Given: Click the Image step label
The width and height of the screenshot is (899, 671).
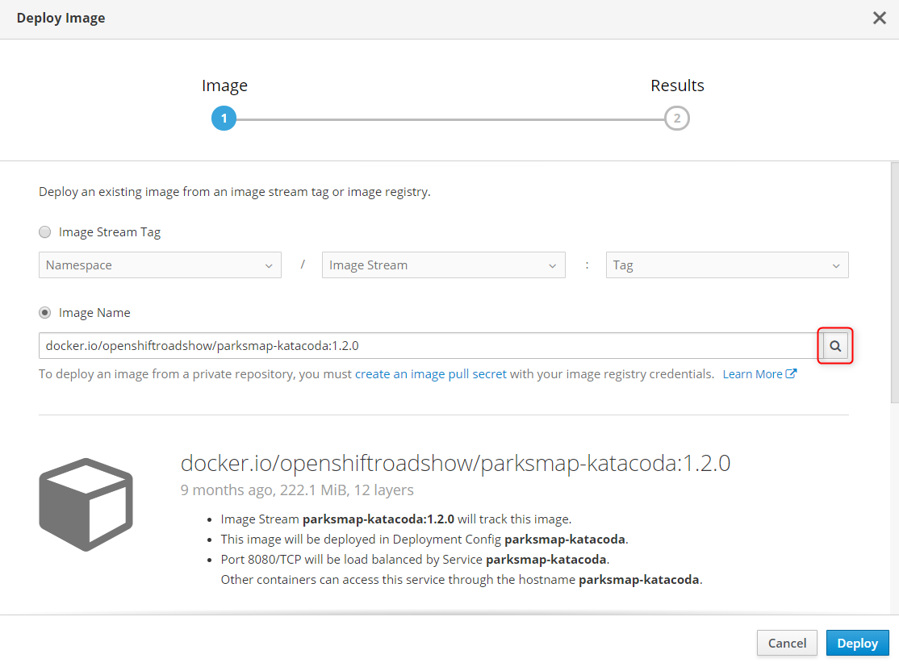Looking at the screenshot, I should [224, 85].
